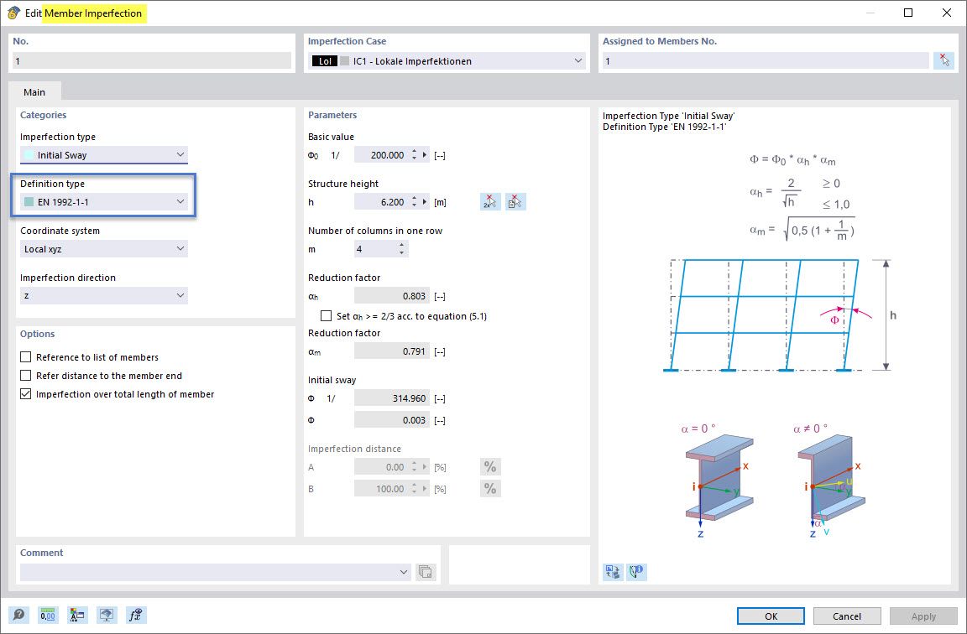The image size is (967, 634).
Task: Click the imperfection info icon at panel bottom
Action: pos(635,571)
